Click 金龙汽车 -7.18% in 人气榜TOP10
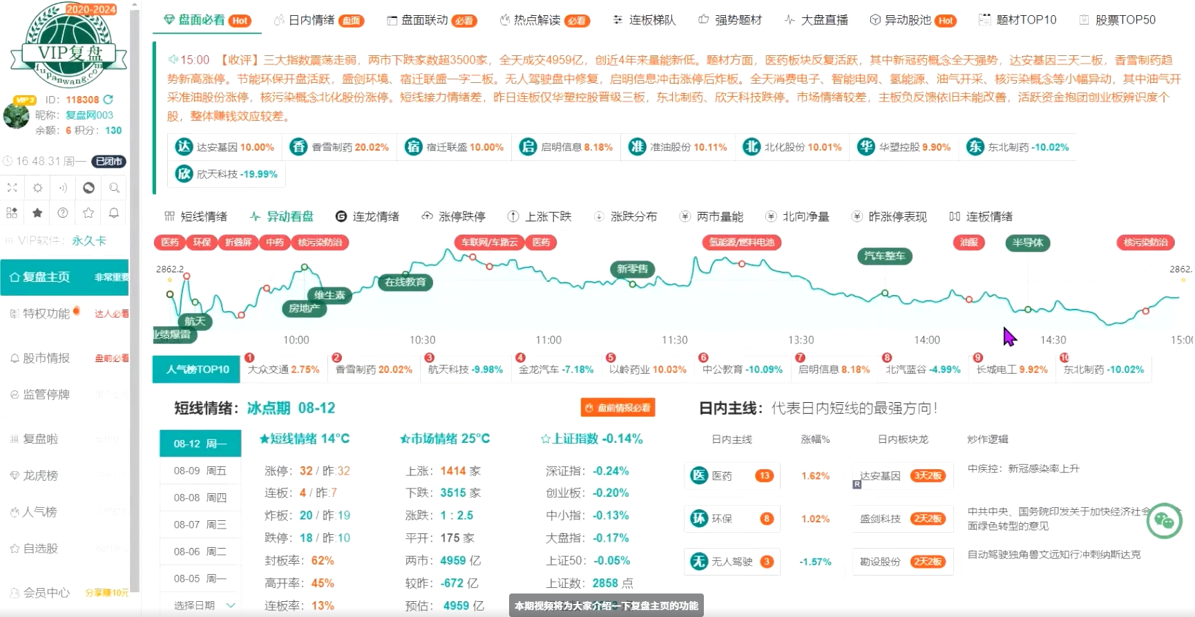This screenshot has width=1195, height=617. tap(556, 370)
